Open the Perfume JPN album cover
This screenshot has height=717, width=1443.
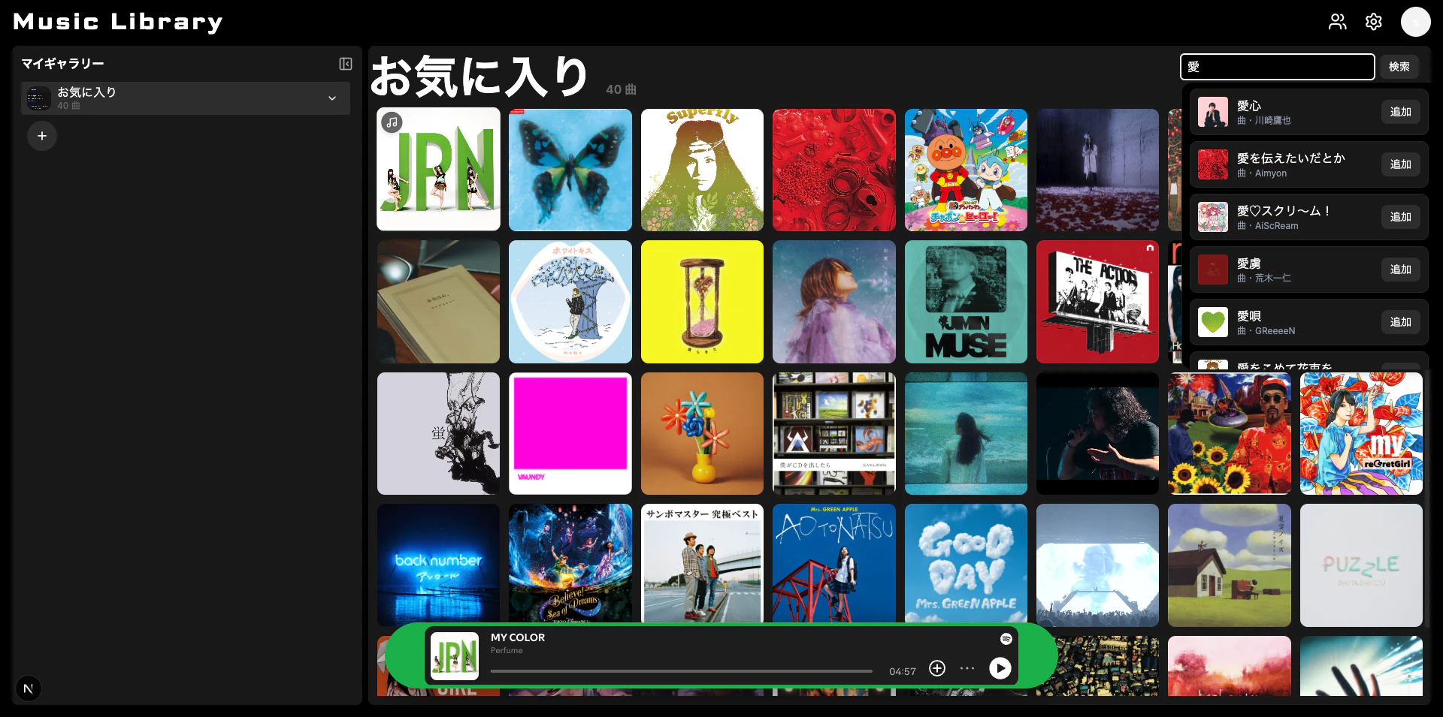click(x=438, y=170)
